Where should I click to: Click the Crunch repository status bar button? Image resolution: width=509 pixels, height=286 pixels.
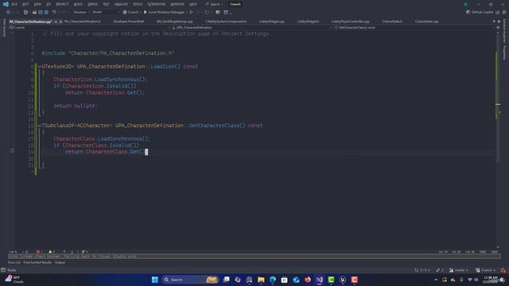click(x=485, y=270)
